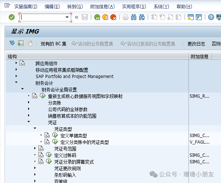Run the 定义单据类型 execute clock icon

click(55, 136)
